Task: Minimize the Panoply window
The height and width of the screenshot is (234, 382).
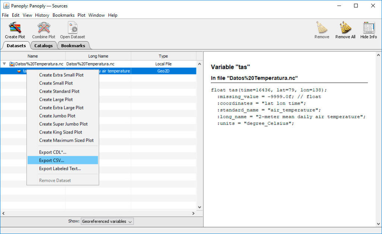Action: point(339,6)
